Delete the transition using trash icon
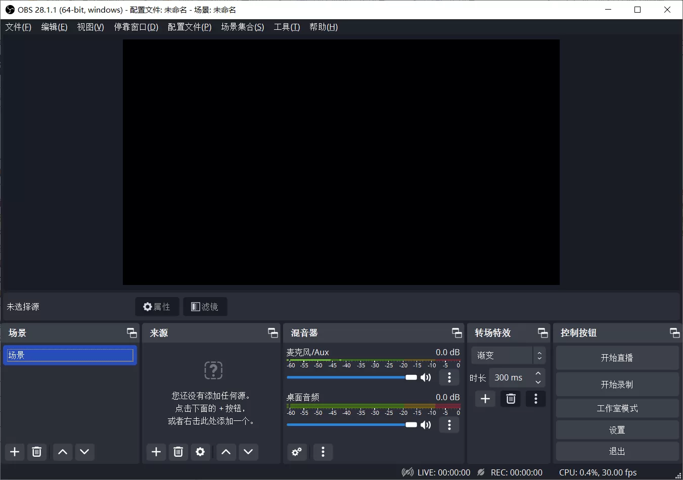This screenshot has width=683, height=480. coord(510,399)
